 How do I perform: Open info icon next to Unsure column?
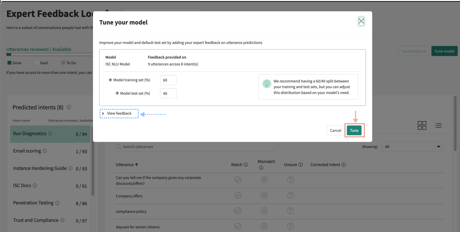coord(300,165)
